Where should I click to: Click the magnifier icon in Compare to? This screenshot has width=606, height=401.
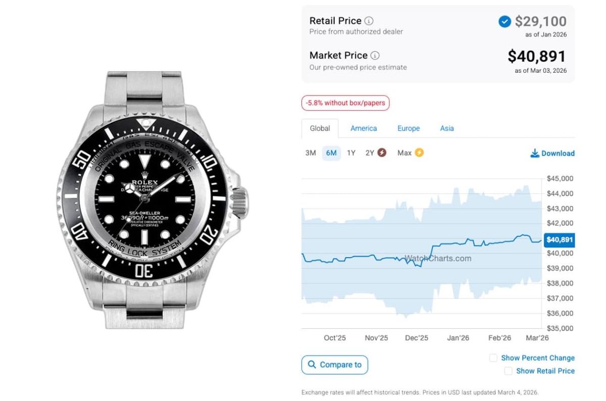312,365
